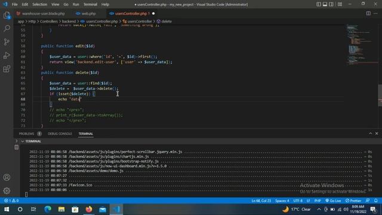Click Spaces: 4 indentation status item
The width and height of the screenshot is (382, 215).
pos(282,201)
